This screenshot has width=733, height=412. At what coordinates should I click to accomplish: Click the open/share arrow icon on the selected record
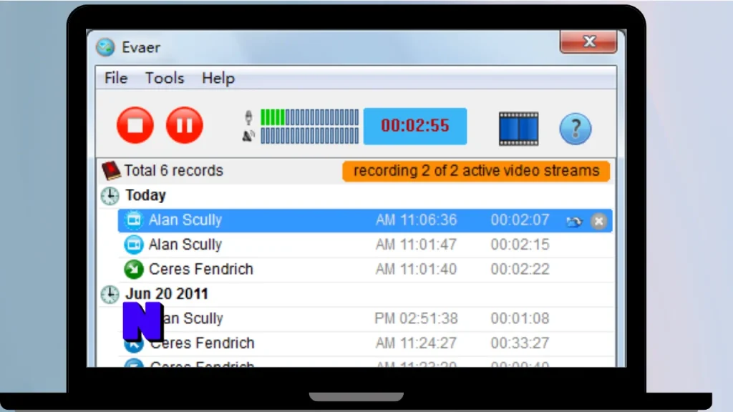574,222
